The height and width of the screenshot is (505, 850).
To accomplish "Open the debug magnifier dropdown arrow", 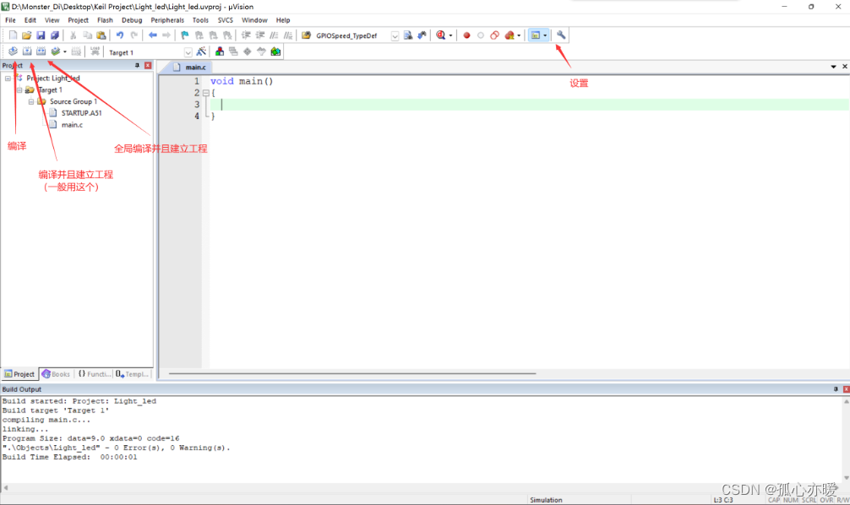I will pos(450,35).
